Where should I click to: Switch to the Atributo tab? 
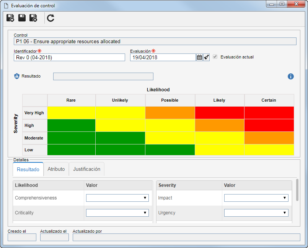pos(56,169)
